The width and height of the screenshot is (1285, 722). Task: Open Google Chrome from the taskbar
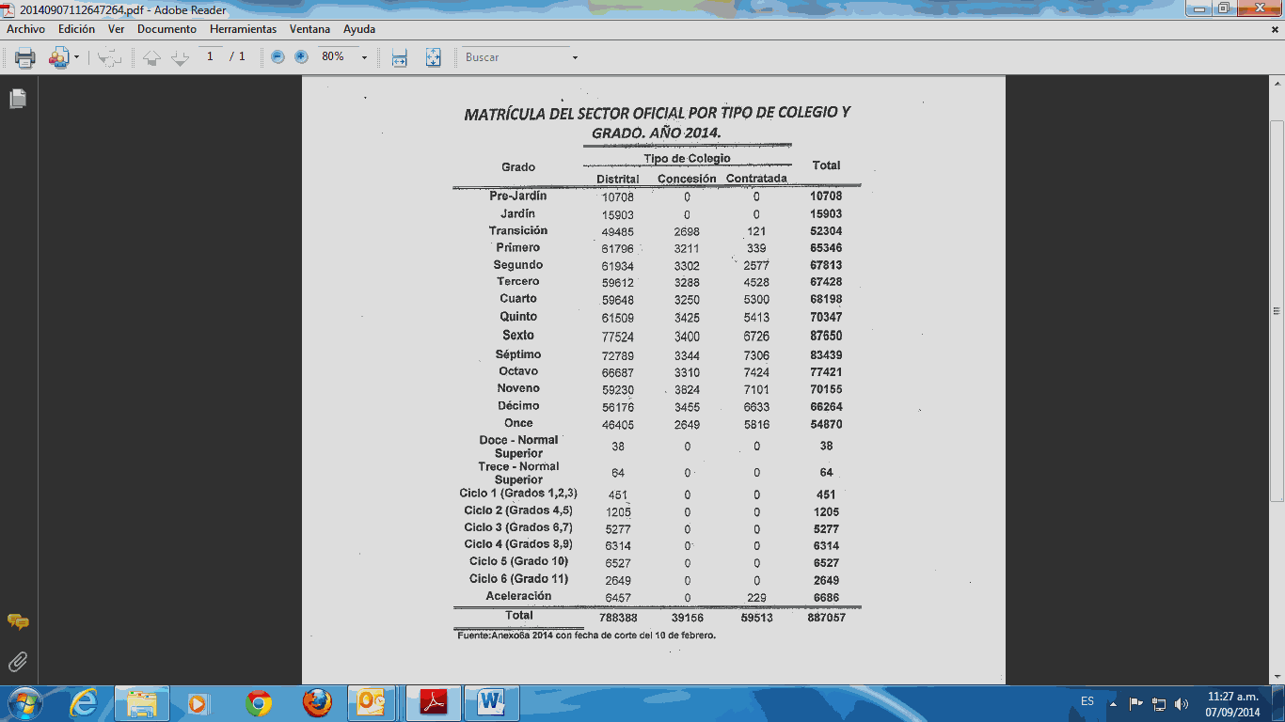coord(259,703)
